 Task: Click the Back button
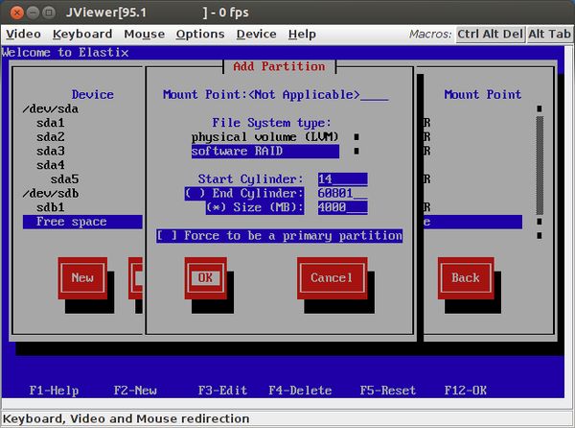466,278
